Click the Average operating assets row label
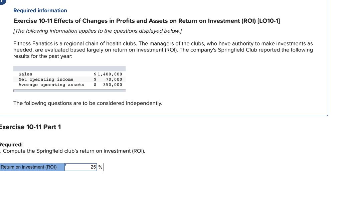This screenshot has width=342, height=198. pos(51,84)
